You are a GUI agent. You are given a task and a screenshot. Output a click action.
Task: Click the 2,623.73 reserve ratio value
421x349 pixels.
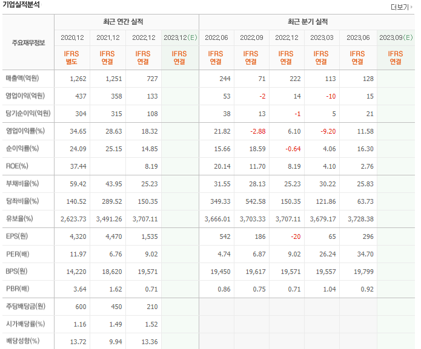click(73, 219)
